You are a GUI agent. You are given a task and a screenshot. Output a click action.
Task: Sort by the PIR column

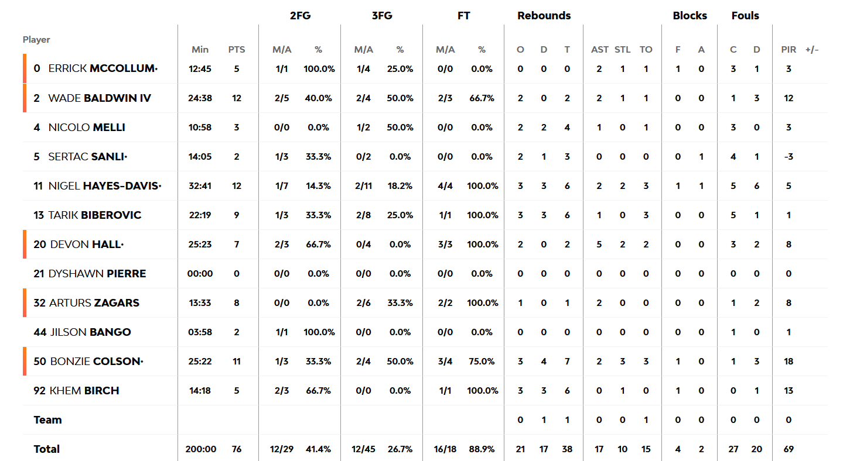[789, 50]
